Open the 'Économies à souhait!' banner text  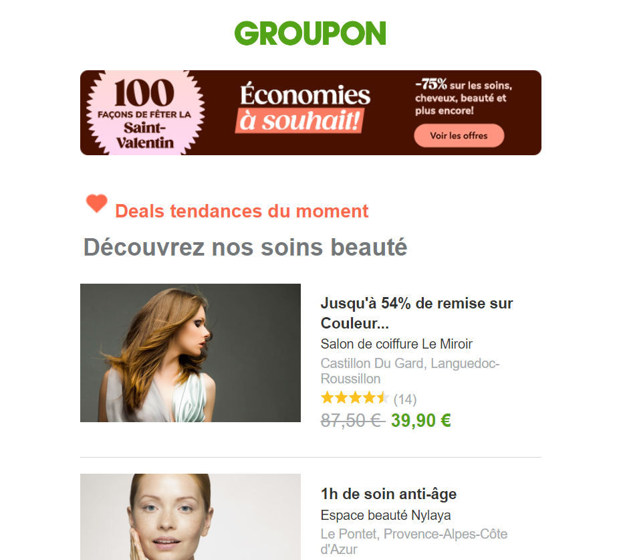[x=305, y=107]
